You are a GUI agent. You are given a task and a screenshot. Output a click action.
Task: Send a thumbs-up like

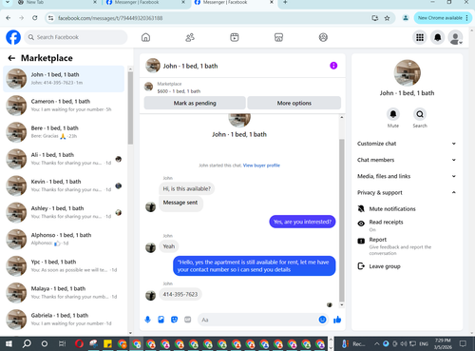(x=337, y=320)
